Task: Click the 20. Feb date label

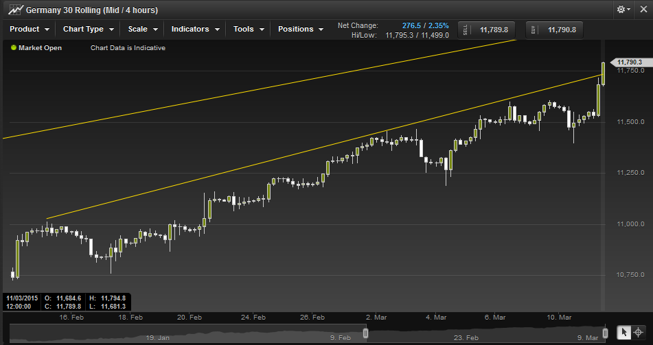Action: (190, 317)
